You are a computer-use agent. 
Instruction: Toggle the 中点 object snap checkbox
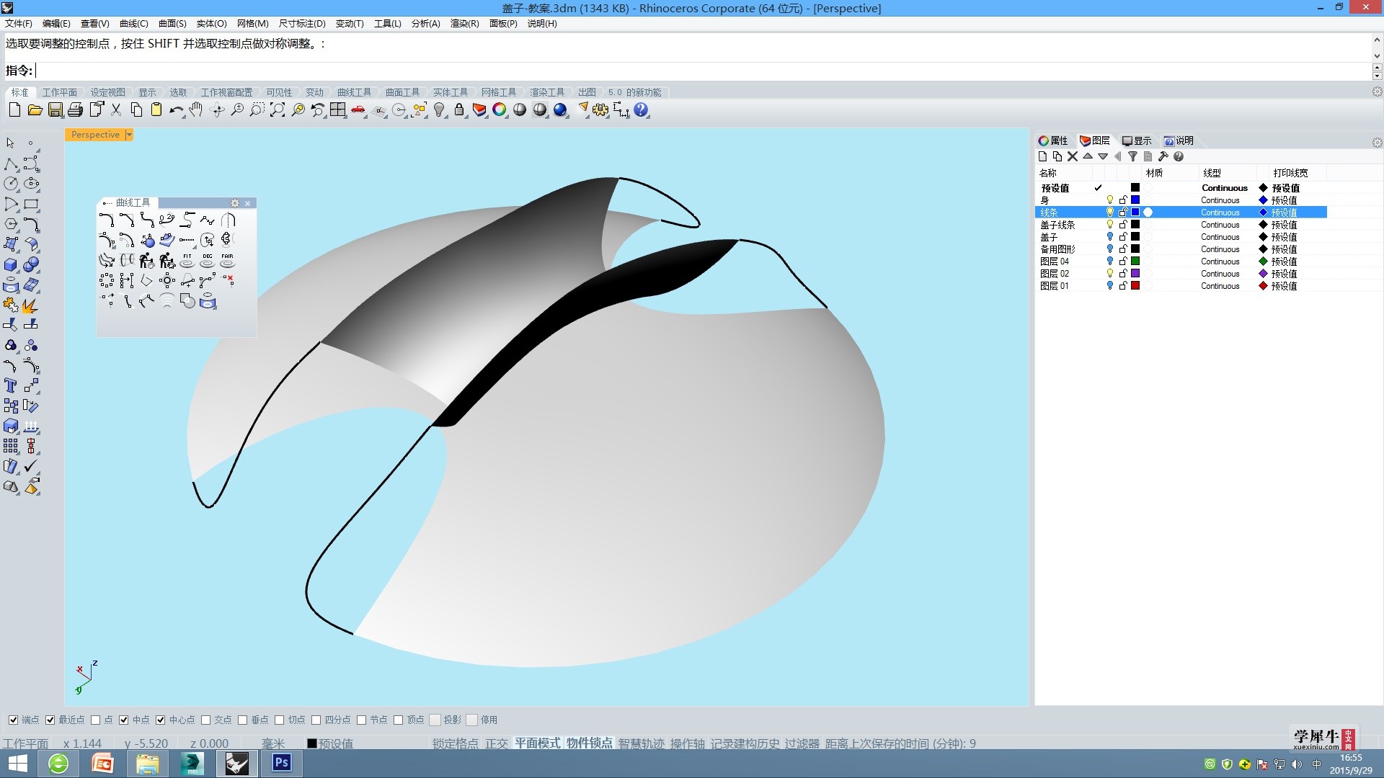coord(123,720)
